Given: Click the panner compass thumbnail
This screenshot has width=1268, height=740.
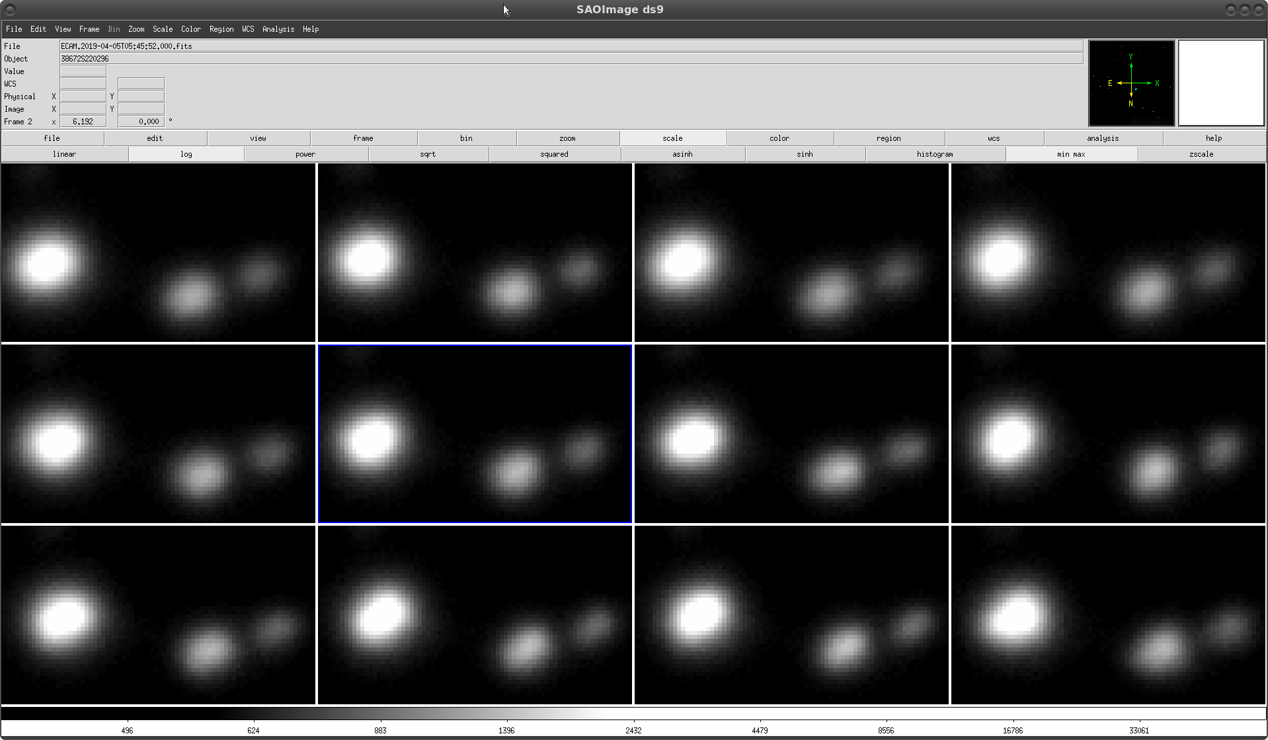Looking at the screenshot, I should click(1131, 83).
